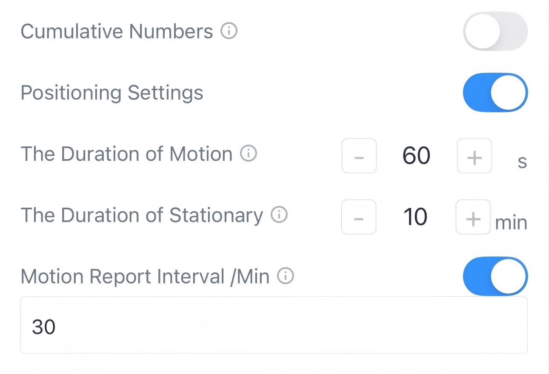Click The Duration of Stationary label

pos(142,215)
